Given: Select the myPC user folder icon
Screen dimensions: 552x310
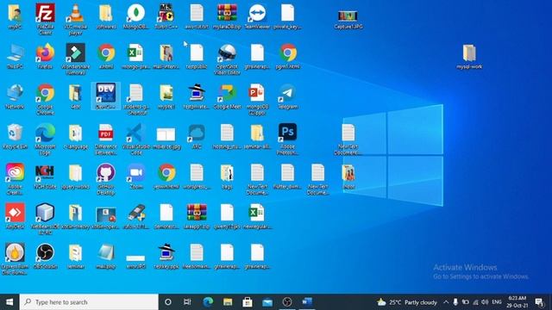Looking at the screenshot, I should coord(15,14).
